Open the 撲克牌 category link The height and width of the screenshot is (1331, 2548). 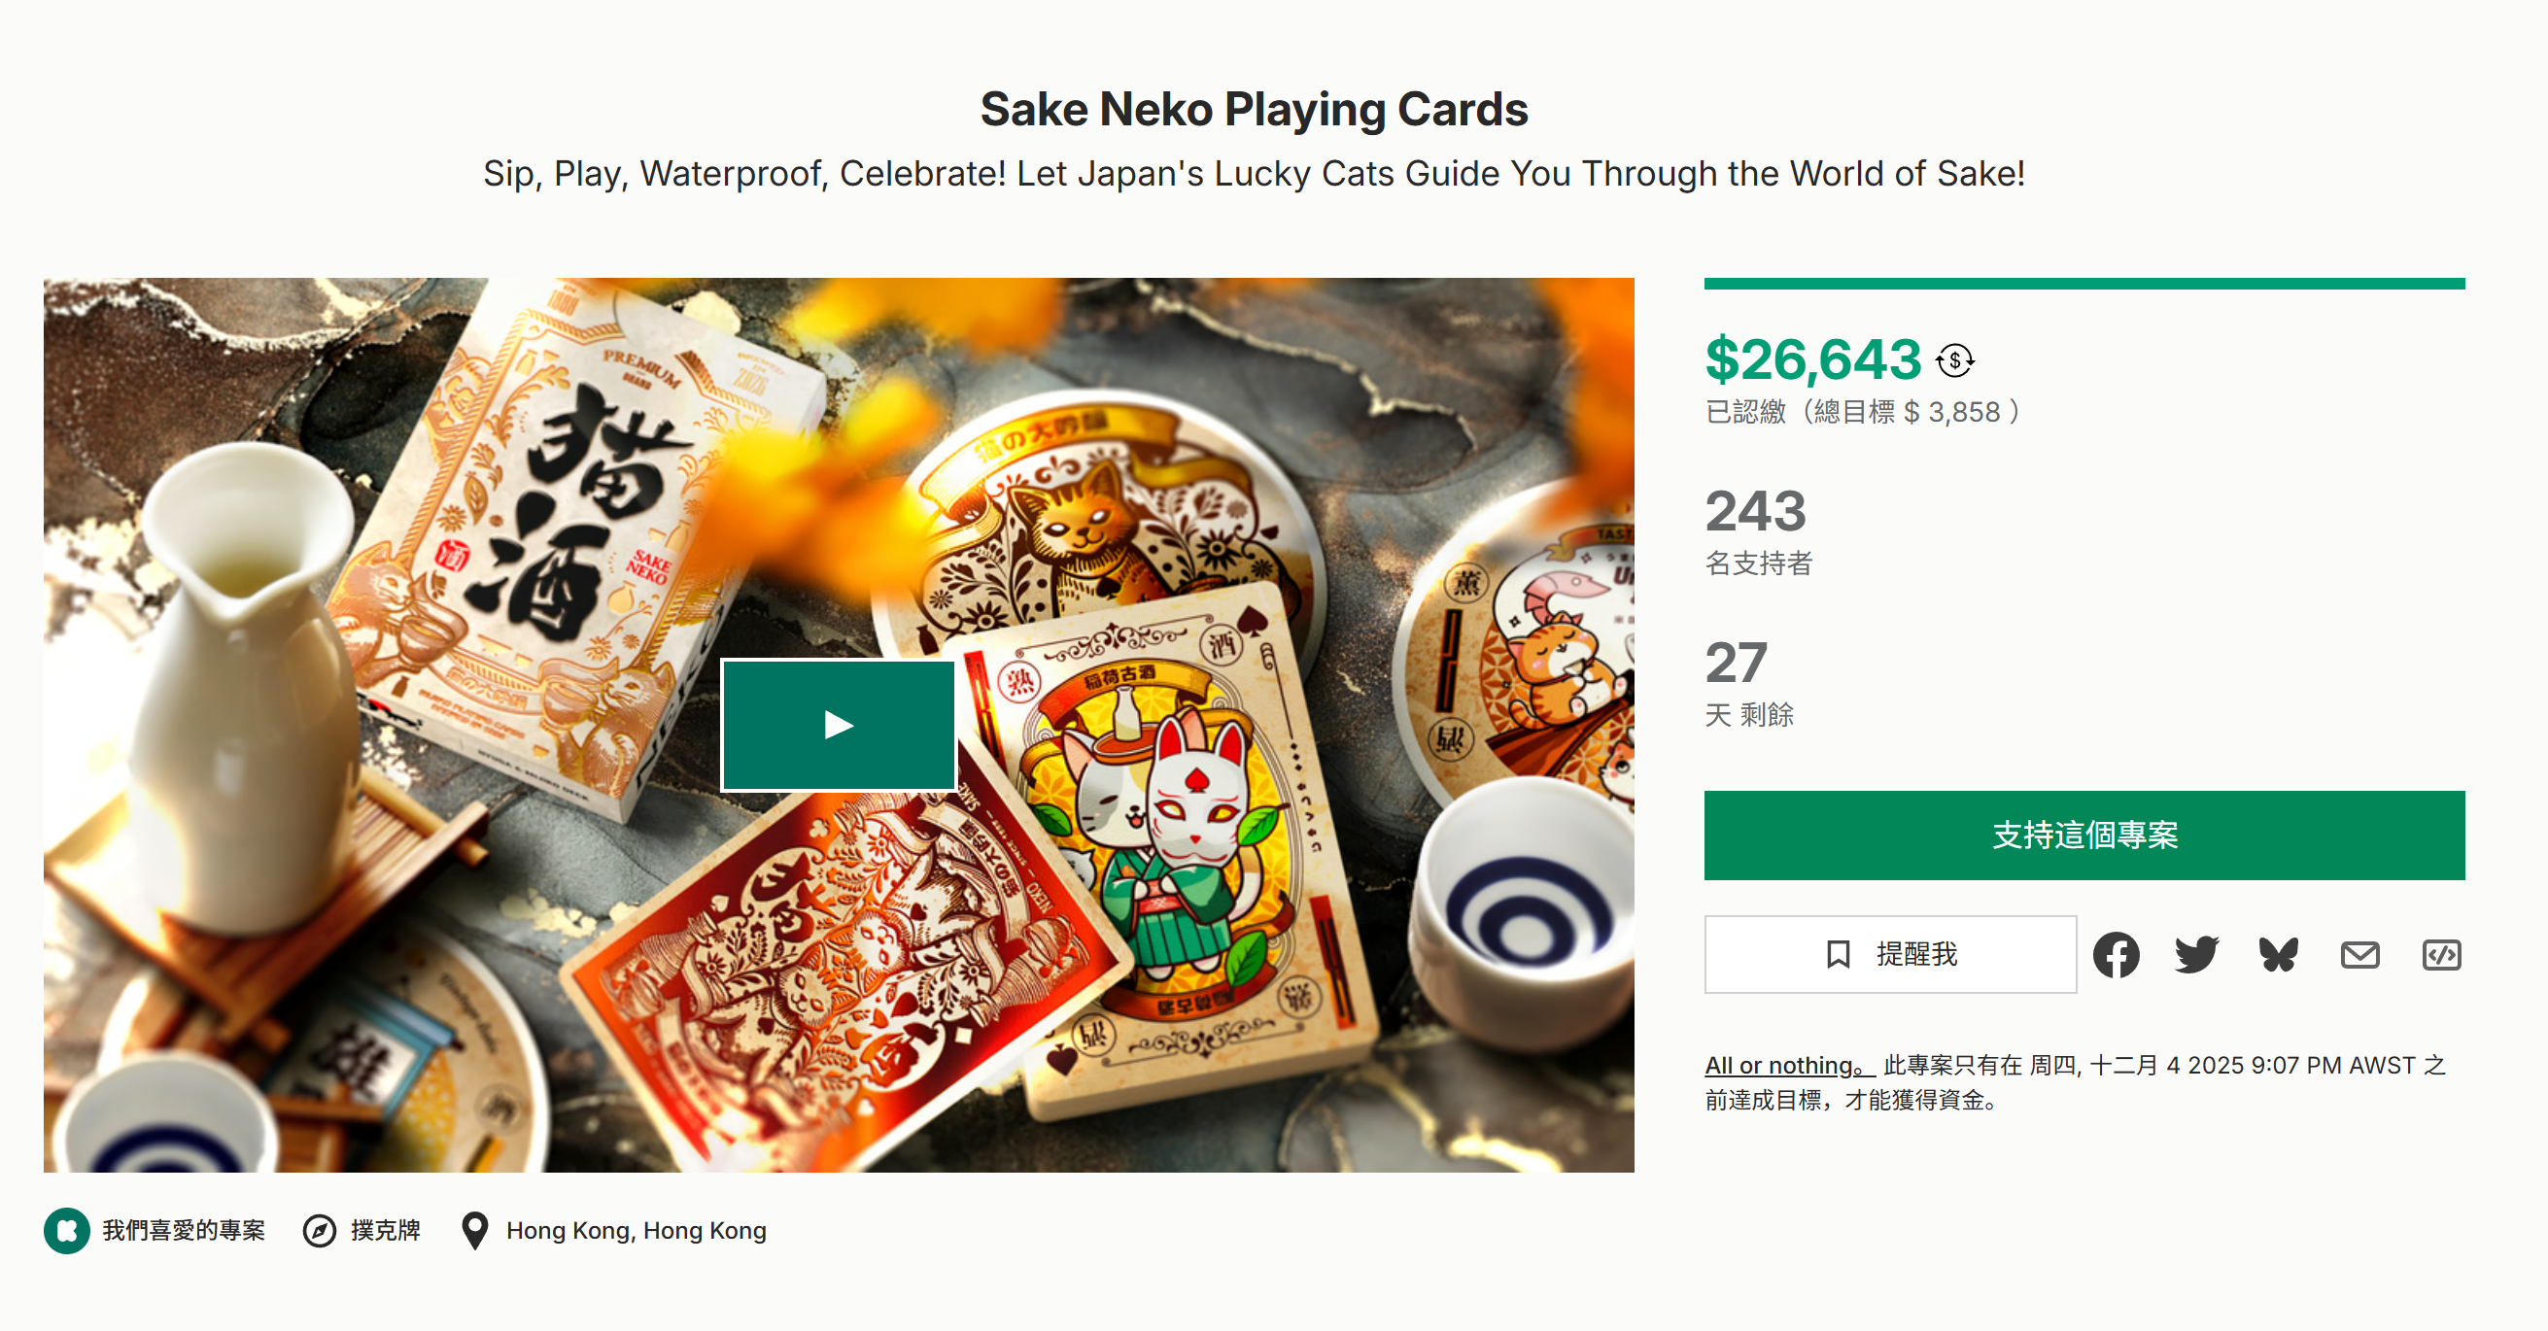(x=386, y=1230)
